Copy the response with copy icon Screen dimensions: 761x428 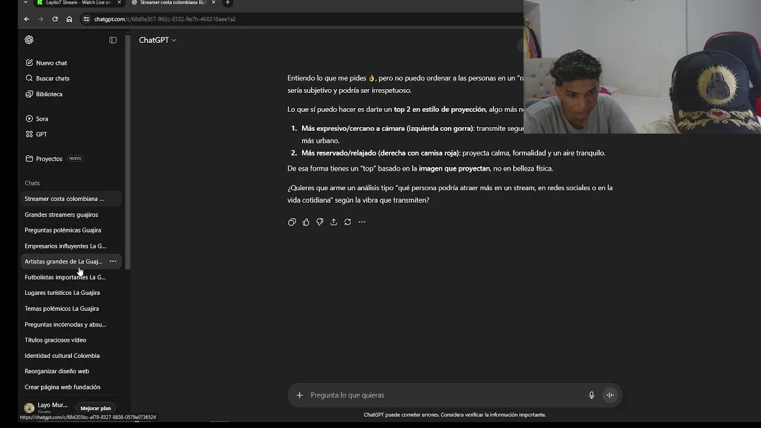click(x=292, y=222)
